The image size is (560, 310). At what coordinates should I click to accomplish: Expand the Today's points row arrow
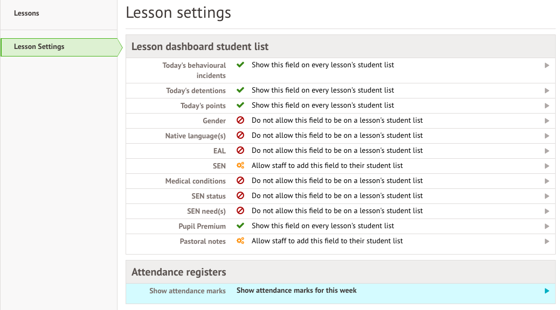(x=547, y=105)
